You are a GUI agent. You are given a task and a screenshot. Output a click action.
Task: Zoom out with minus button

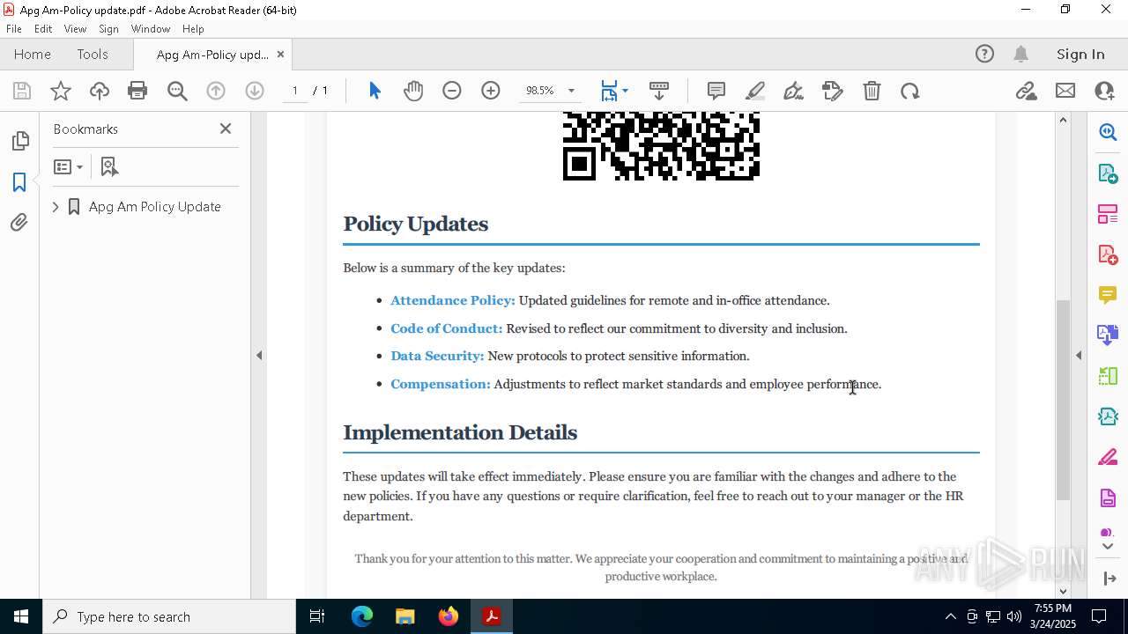pyautogui.click(x=452, y=91)
